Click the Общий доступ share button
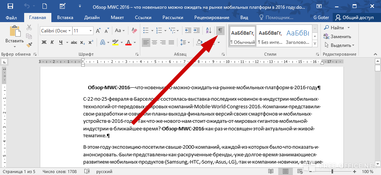The height and width of the screenshot is (175, 381). pos(354,18)
